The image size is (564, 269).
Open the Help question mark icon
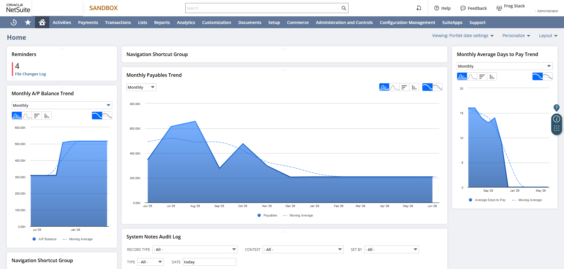point(437,8)
